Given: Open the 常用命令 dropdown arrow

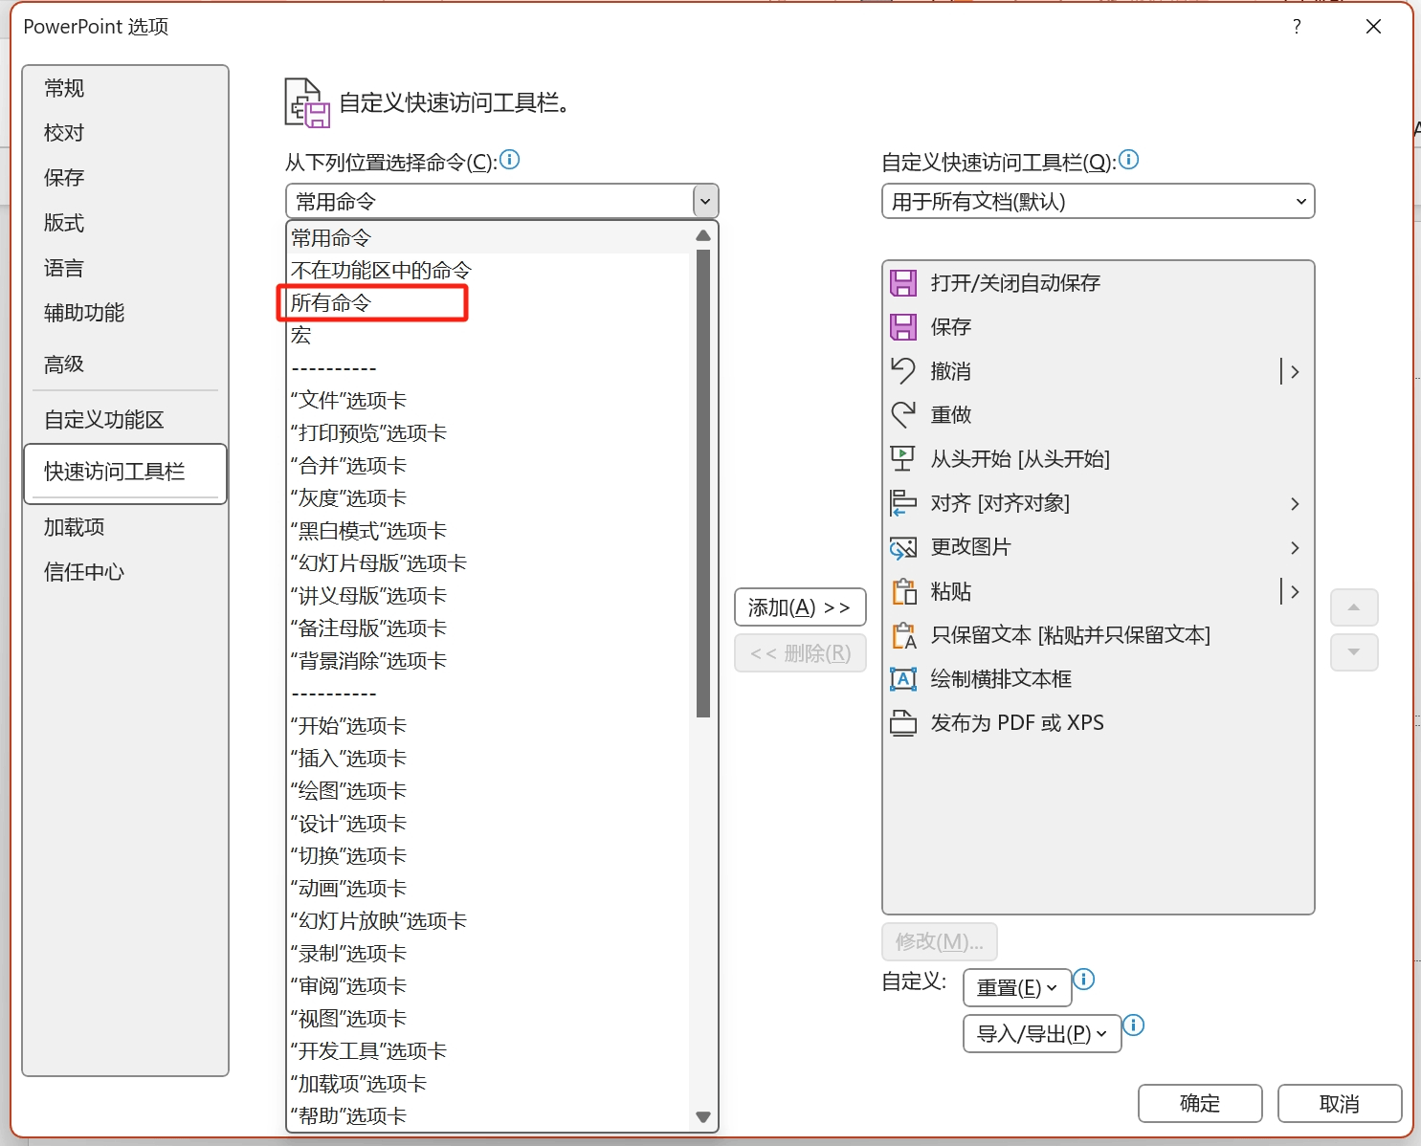Looking at the screenshot, I should [705, 201].
